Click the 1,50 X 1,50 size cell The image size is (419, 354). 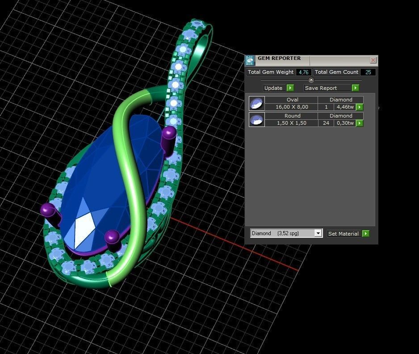(291, 123)
